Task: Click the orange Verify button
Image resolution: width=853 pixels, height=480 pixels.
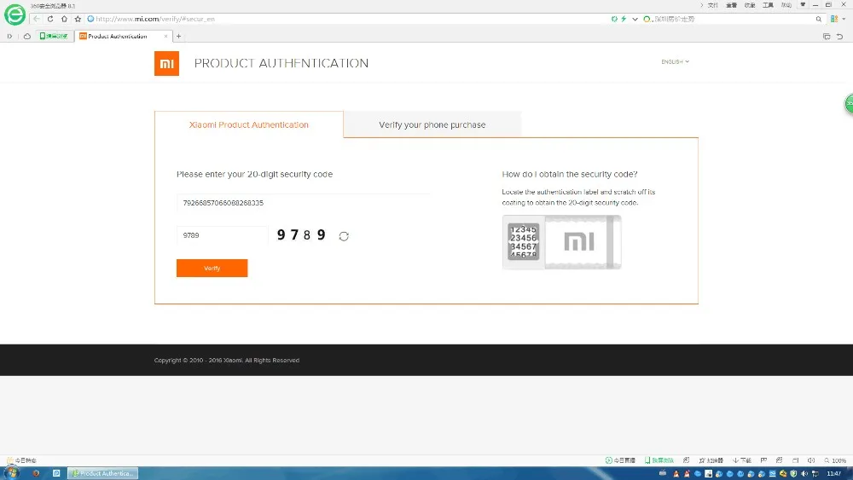Action: click(x=212, y=268)
